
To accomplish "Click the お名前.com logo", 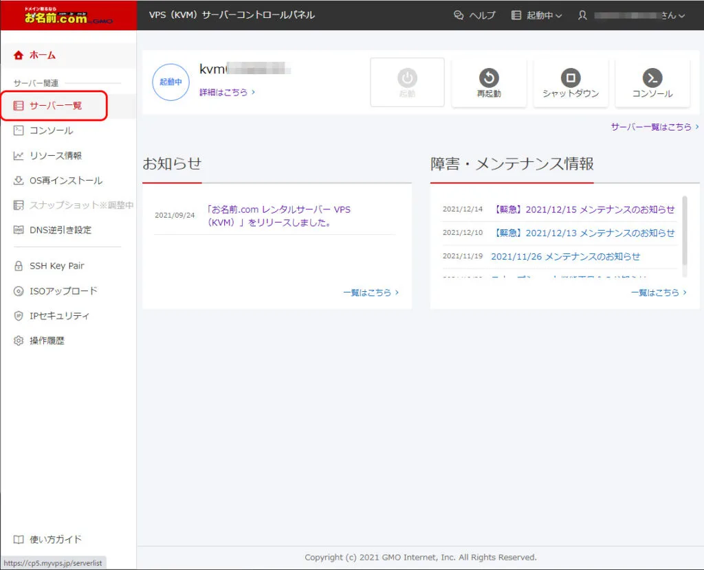I will point(68,15).
